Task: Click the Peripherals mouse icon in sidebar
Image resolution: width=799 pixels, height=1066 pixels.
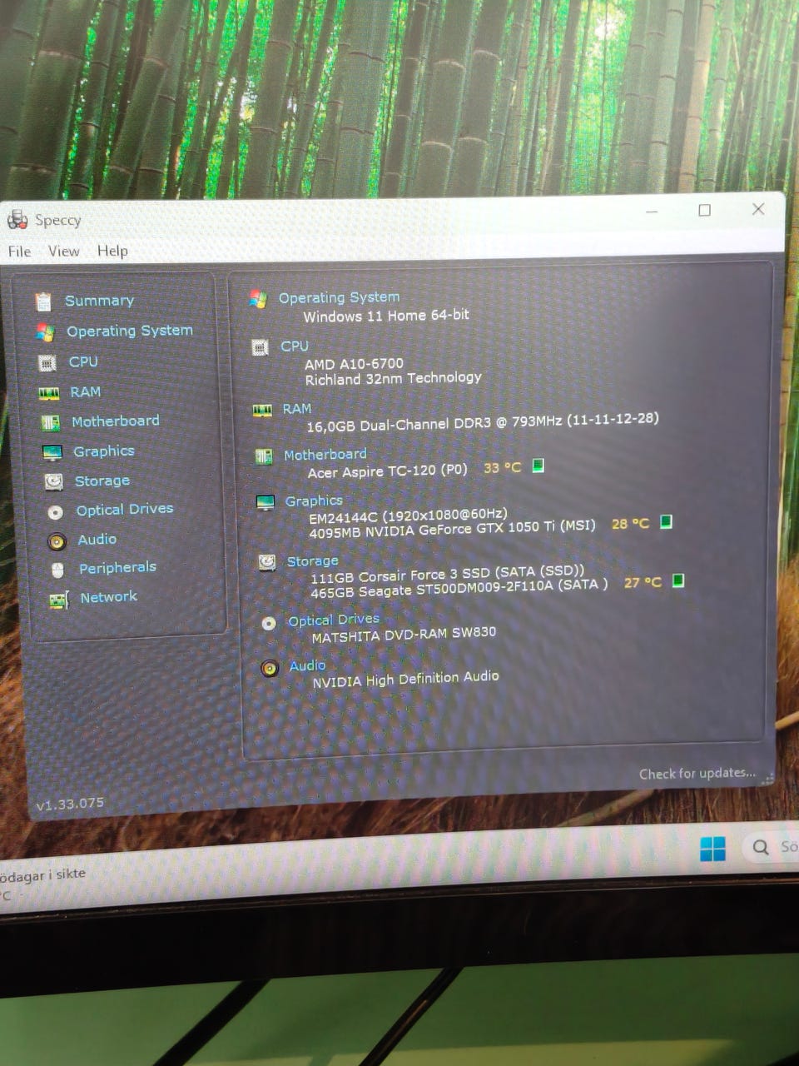Action: pyautogui.click(x=57, y=570)
